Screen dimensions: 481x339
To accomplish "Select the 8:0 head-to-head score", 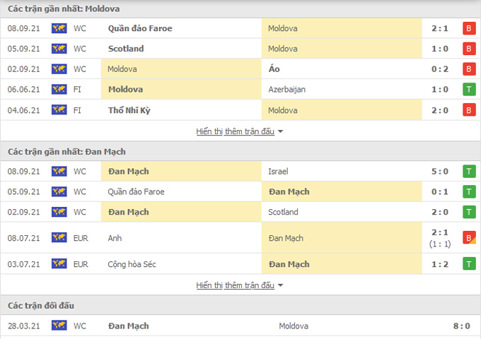I will click(462, 326).
